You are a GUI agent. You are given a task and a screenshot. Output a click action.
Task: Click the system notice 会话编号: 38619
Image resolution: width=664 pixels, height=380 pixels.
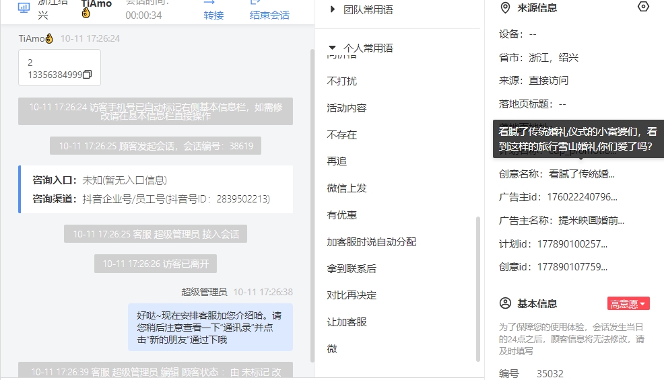[156, 145]
